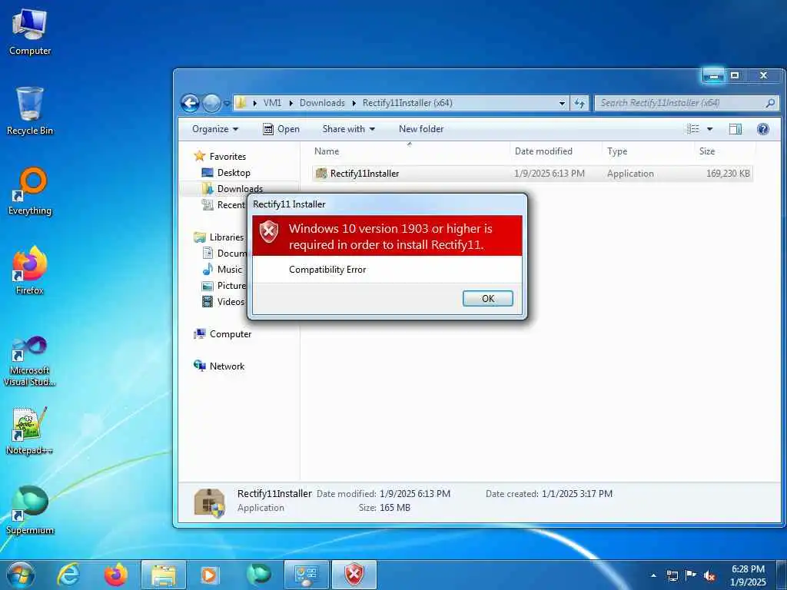The width and height of the screenshot is (787, 590).
Task: Launch Internet Explorer from the taskbar
Action: [x=68, y=575]
